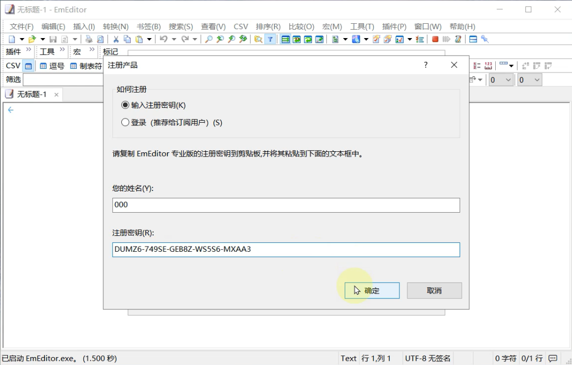The image size is (572, 365).
Task: Select comma separated (逗号) CSV mode
Action: coord(52,66)
